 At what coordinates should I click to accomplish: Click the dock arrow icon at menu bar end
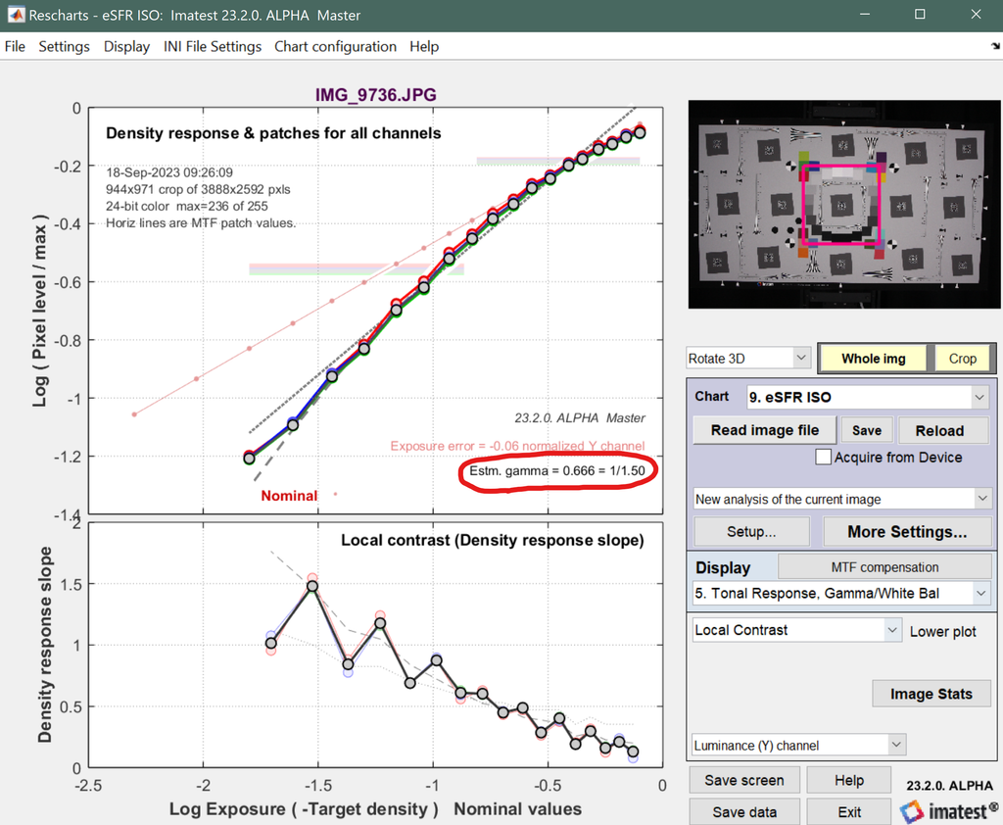(995, 46)
